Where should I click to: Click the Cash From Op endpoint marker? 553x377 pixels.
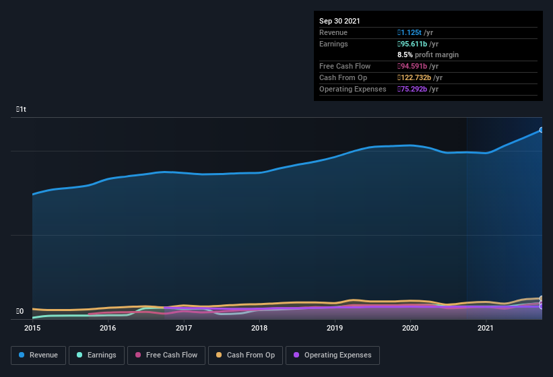tap(541, 298)
